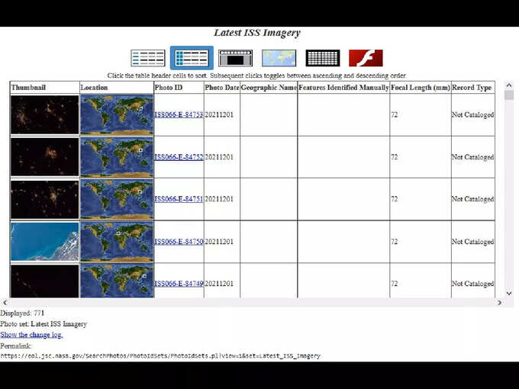Viewport: 519px width, 389px height.
Task: Click the horizontal scrollbar right arrow
Action: [499, 302]
